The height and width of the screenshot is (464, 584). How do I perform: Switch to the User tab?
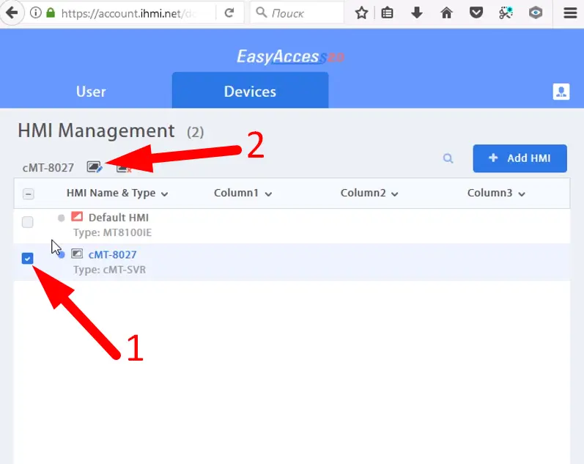(91, 92)
